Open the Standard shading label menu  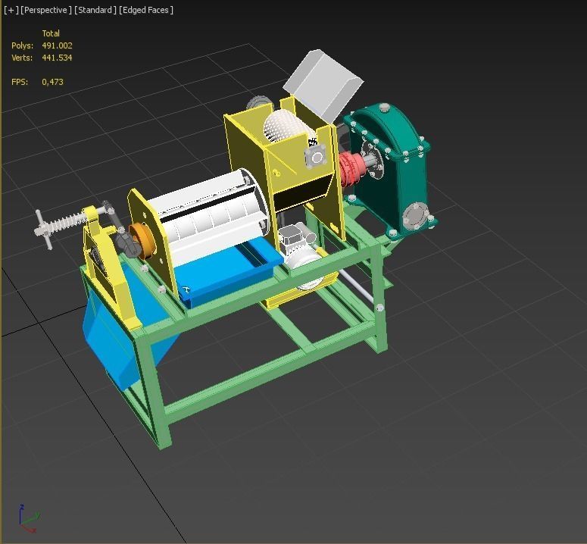click(95, 10)
